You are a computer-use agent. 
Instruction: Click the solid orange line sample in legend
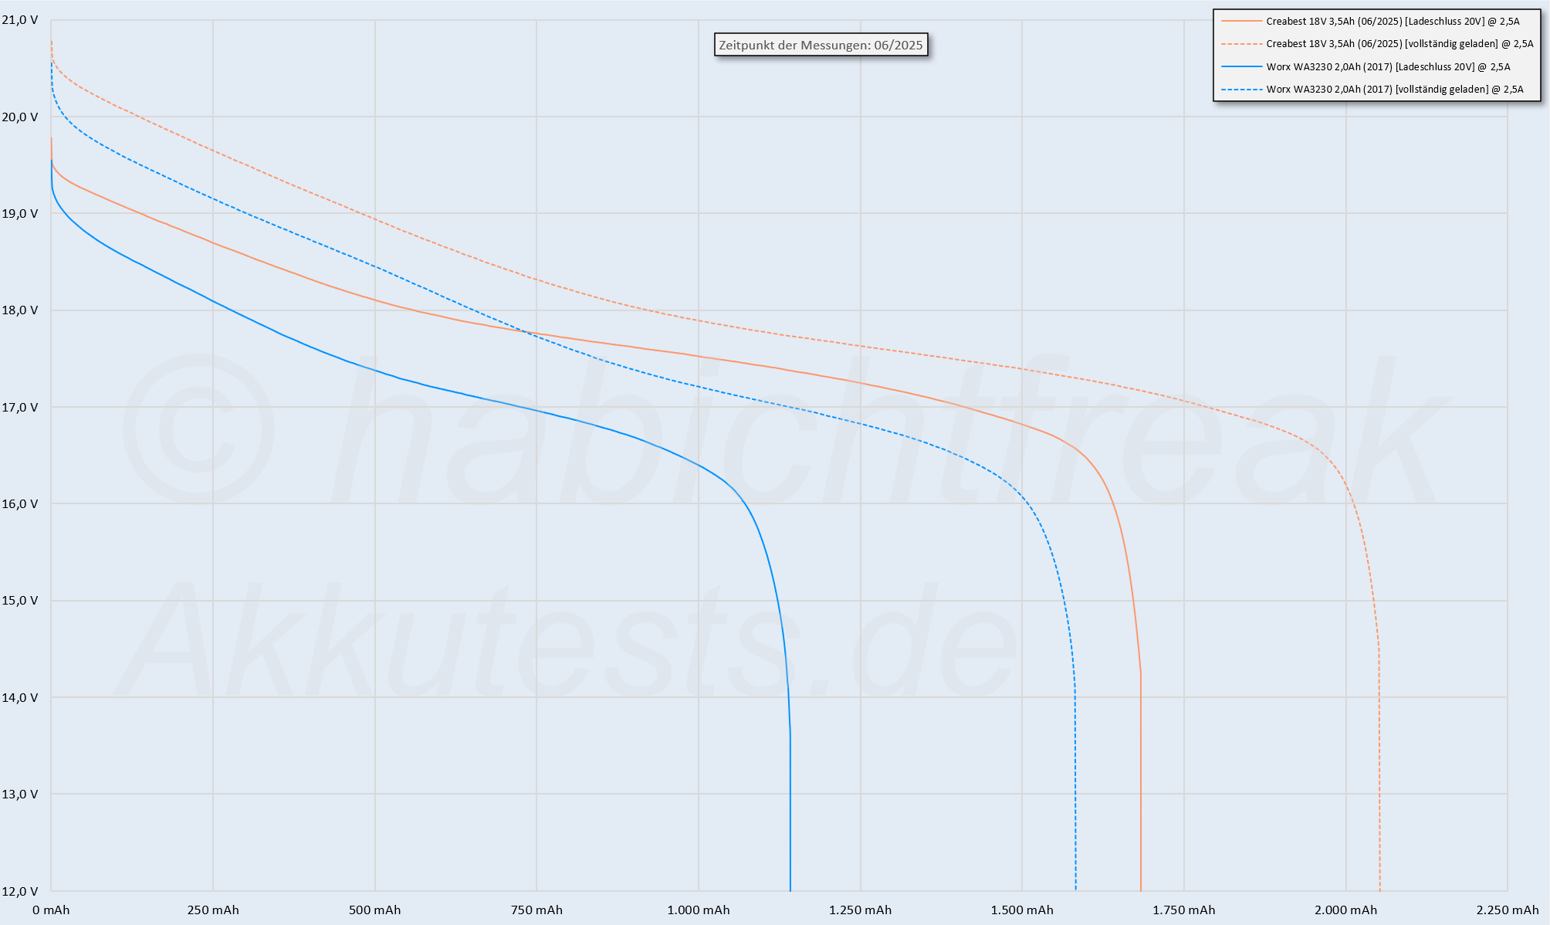[x=1241, y=22]
